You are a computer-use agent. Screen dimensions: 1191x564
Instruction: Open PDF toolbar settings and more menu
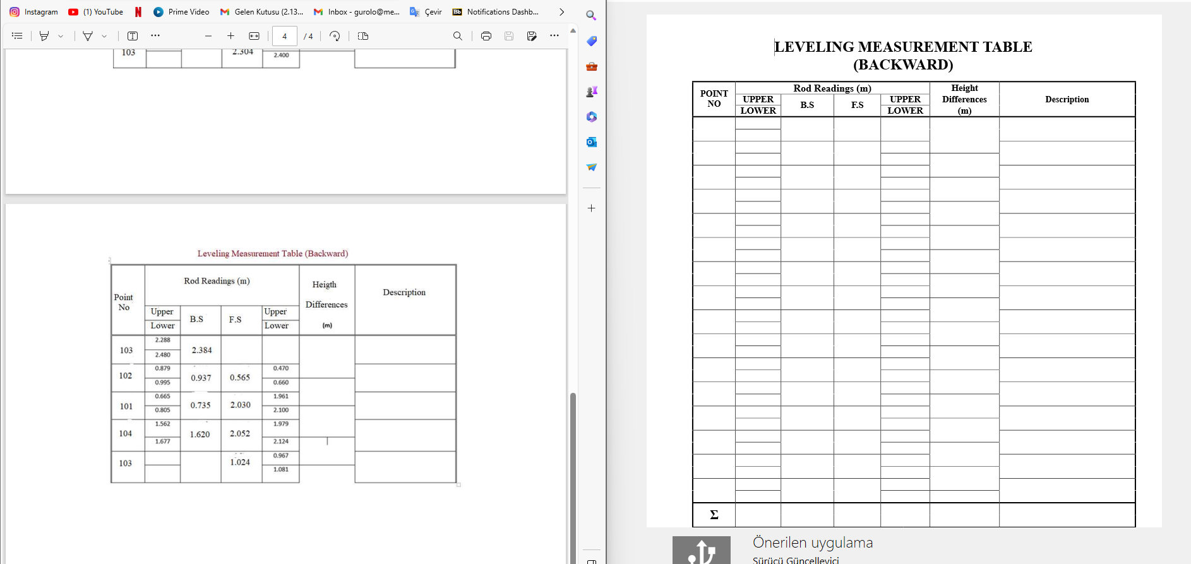click(554, 36)
